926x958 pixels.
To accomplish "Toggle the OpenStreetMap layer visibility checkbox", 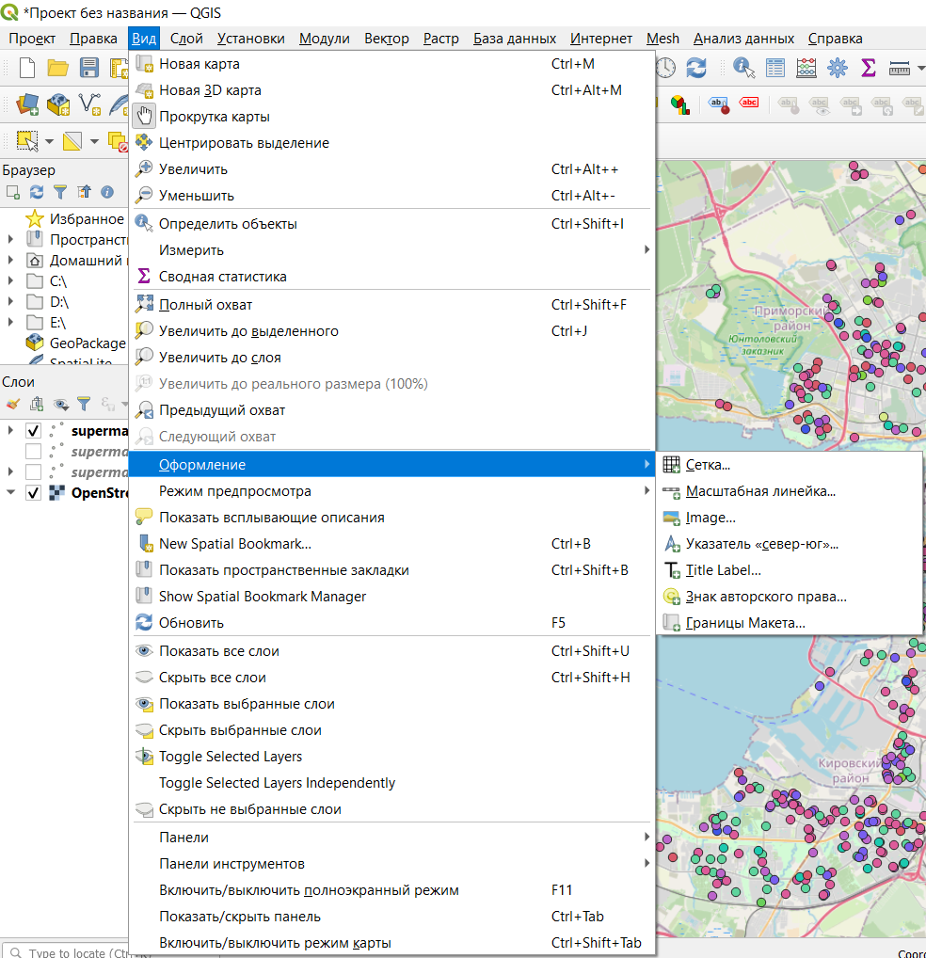I will click(x=34, y=493).
